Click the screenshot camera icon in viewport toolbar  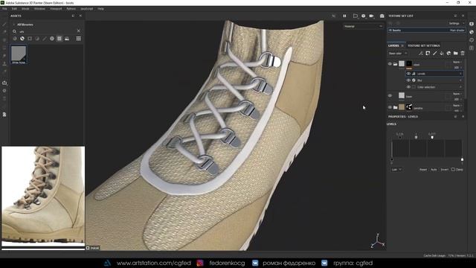click(x=382, y=16)
